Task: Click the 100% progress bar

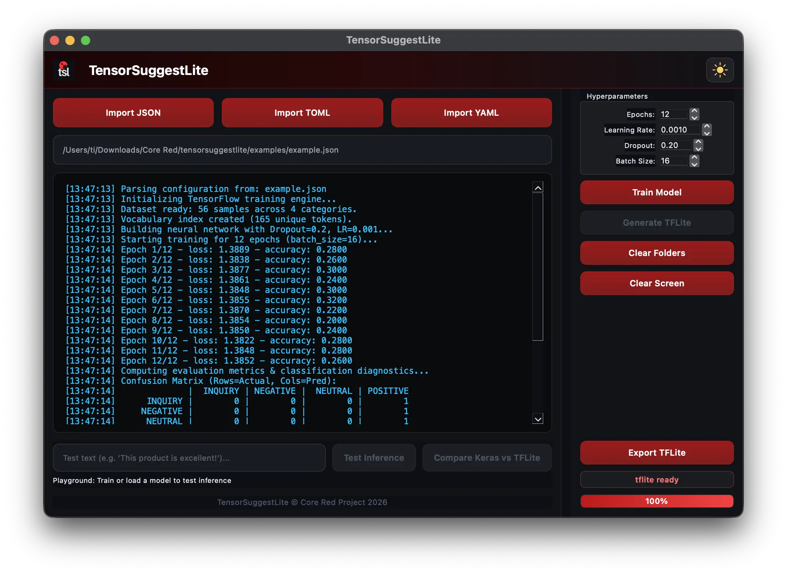Action: point(657,501)
